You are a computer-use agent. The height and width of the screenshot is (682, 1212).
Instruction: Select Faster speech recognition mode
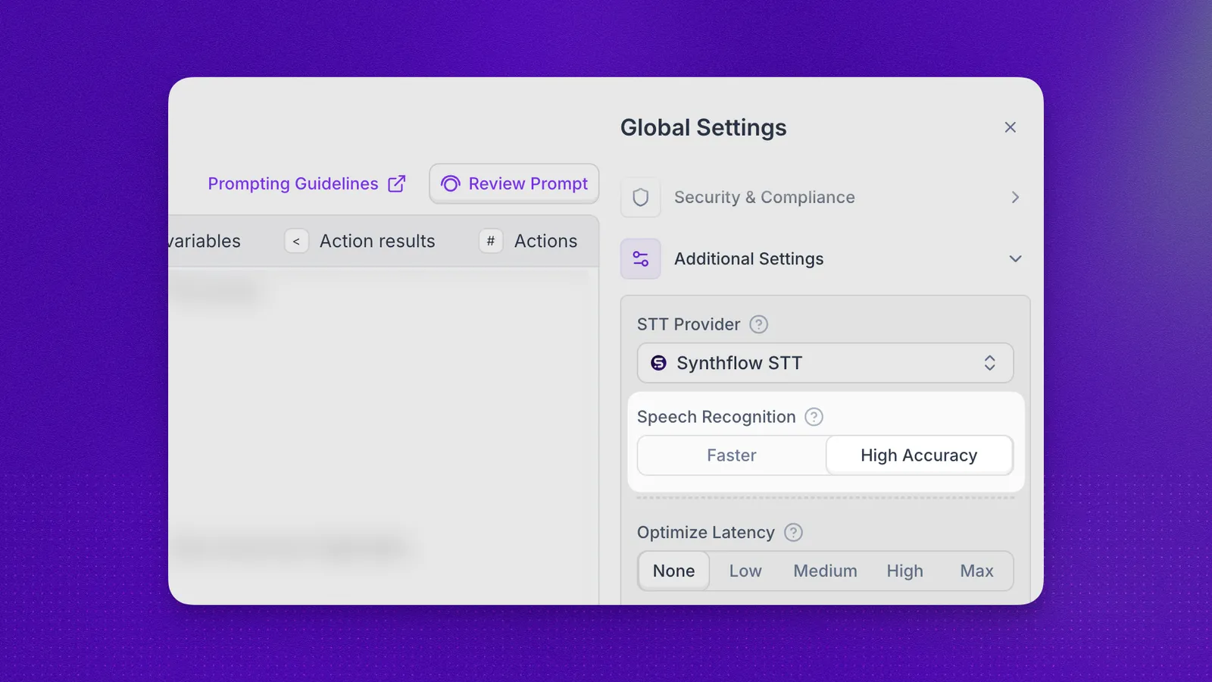coord(732,455)
